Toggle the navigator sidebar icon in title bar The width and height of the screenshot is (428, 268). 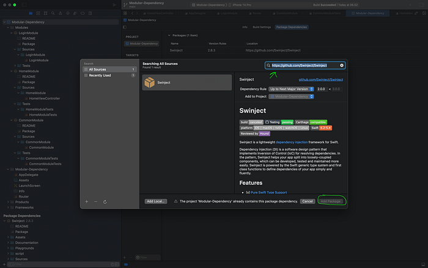(24, 5)
